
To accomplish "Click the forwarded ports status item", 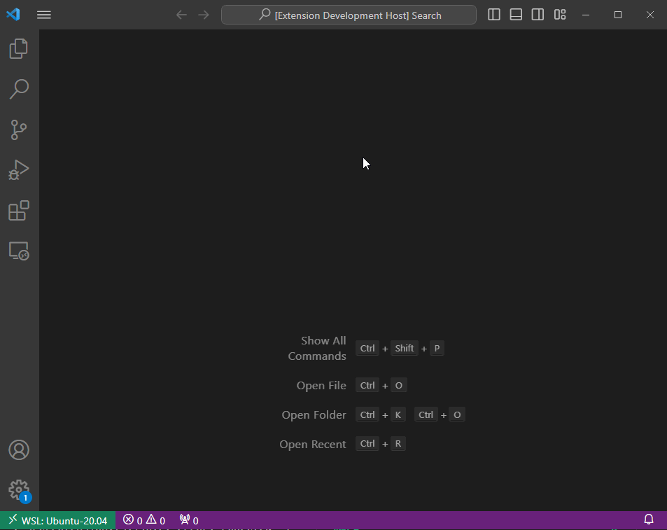I will pyautogui.click(x=189, y=520).
